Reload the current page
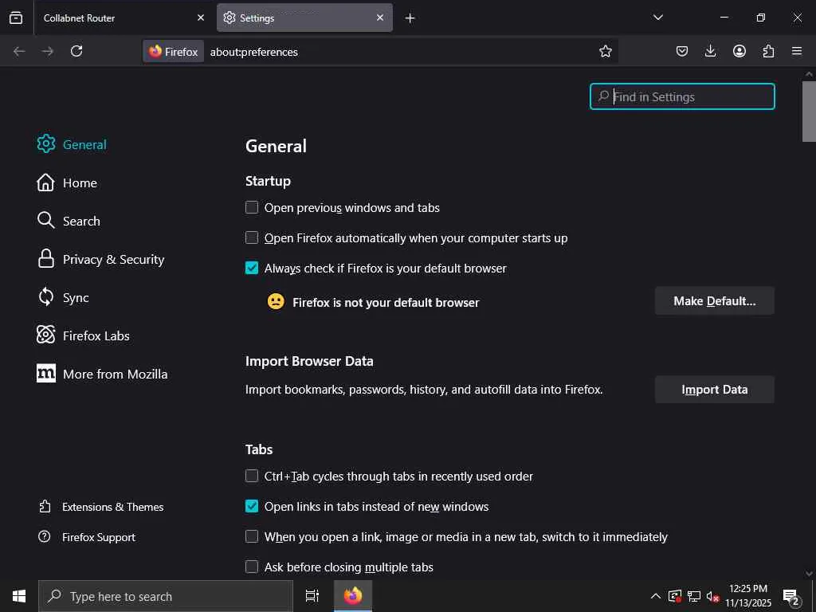Viewport: 816px width, 612px height. coord(76,51)
